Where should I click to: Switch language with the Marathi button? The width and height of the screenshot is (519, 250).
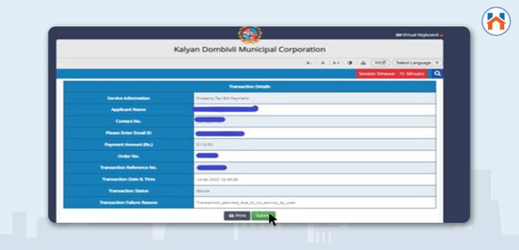[x=381, y=63]
